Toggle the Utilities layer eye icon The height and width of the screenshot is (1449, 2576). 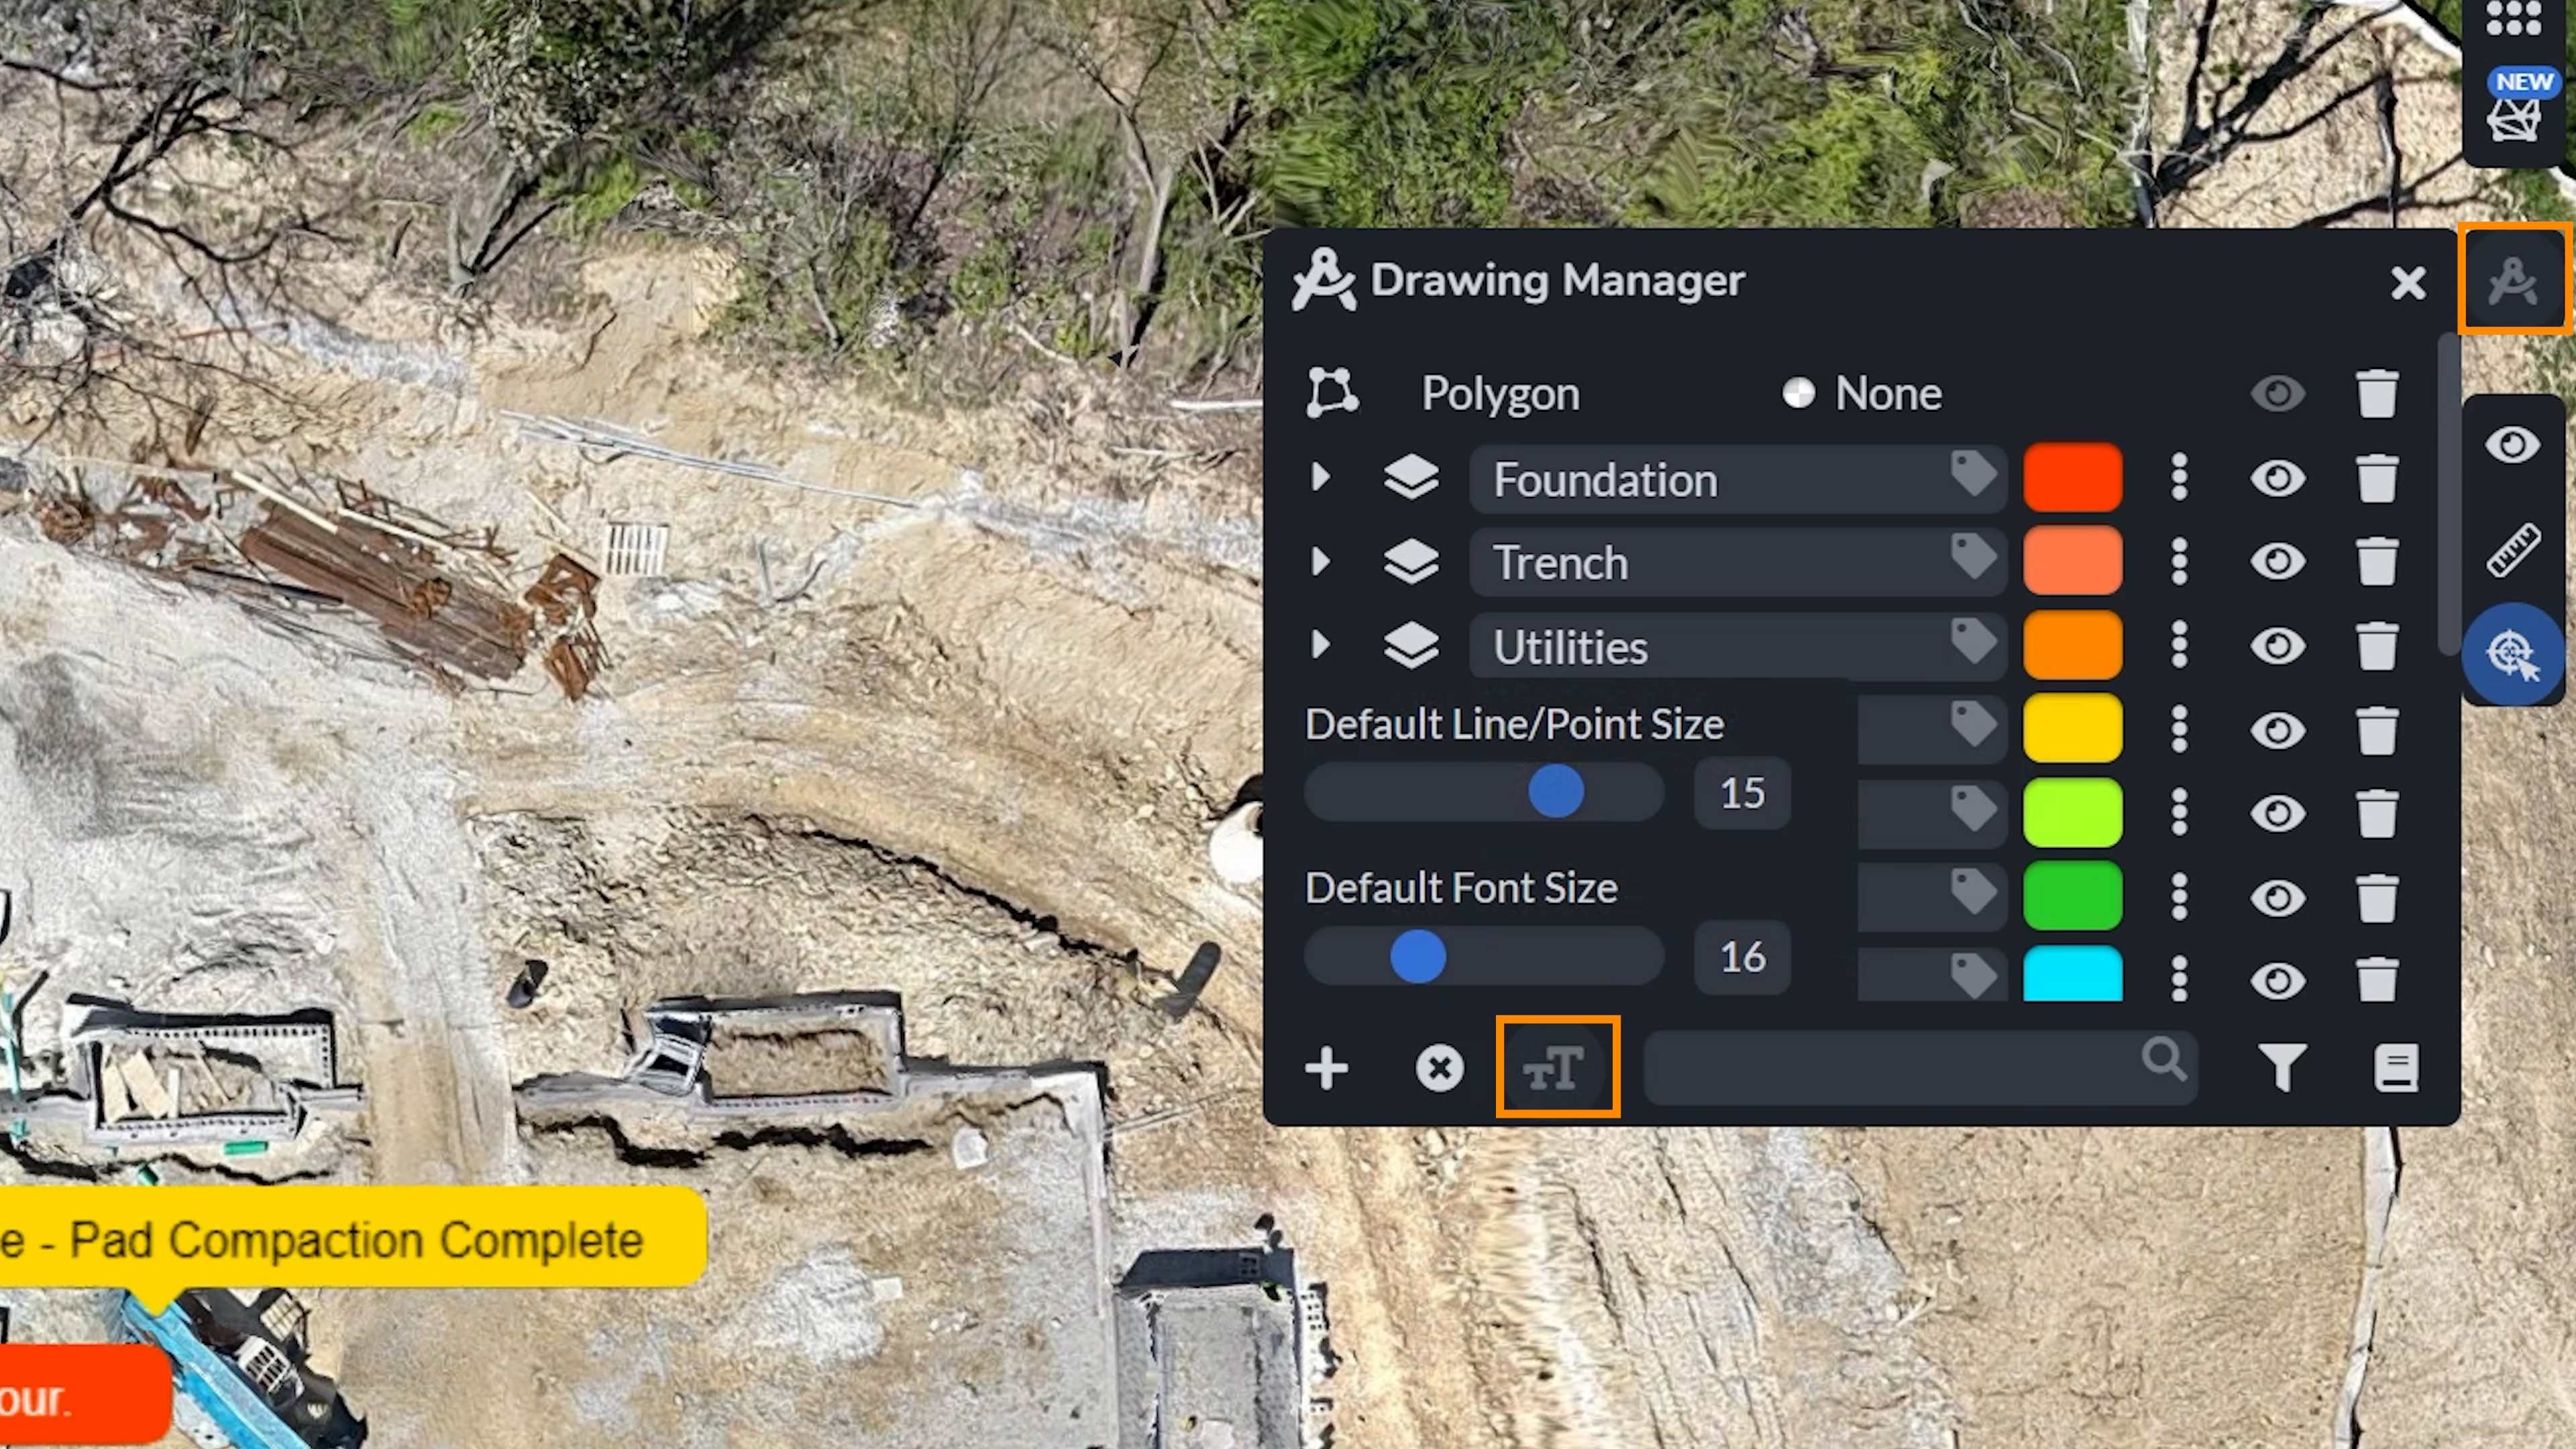coord(2277,645)
